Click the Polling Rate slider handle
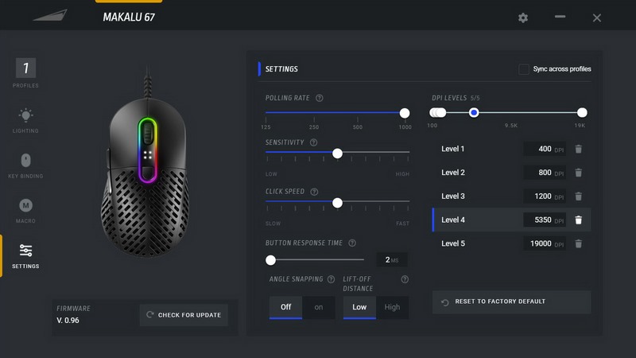 click(x=405, y=113)
